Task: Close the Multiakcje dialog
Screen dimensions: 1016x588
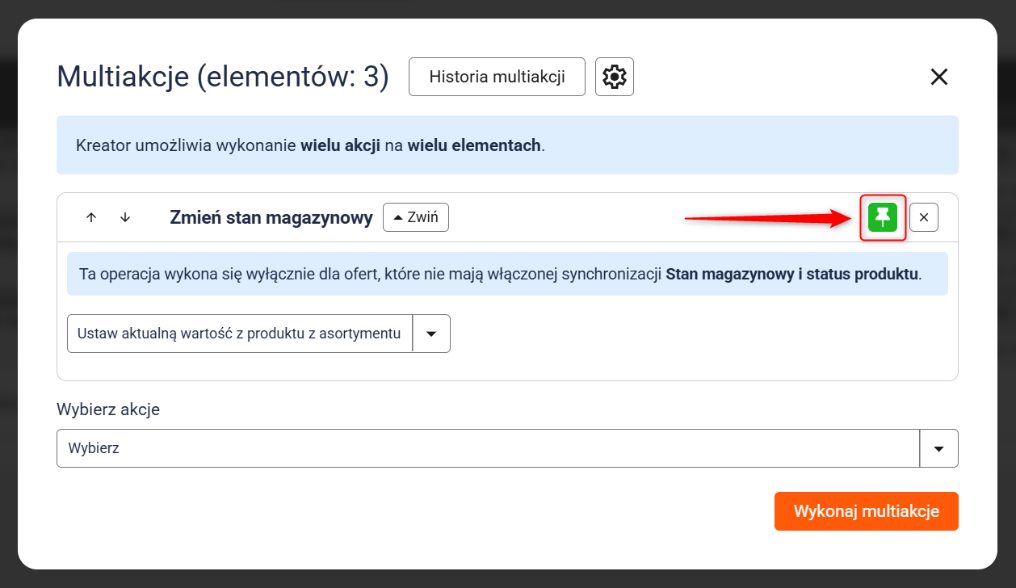Action: 938,77
